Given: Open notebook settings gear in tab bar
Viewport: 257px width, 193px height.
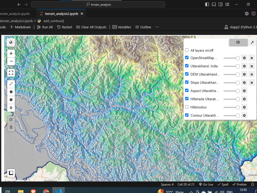Looking at the screenshot, I should [x=247, y=14].
